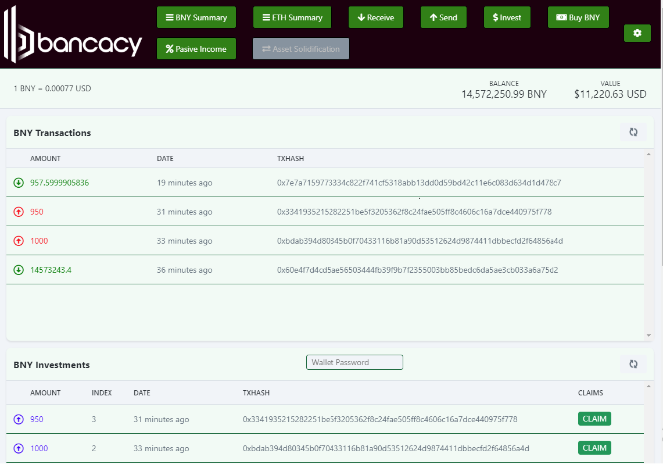
Task: Click transactions hash 0x33419352 in BNY Transactions
Action: coord(414,212)
